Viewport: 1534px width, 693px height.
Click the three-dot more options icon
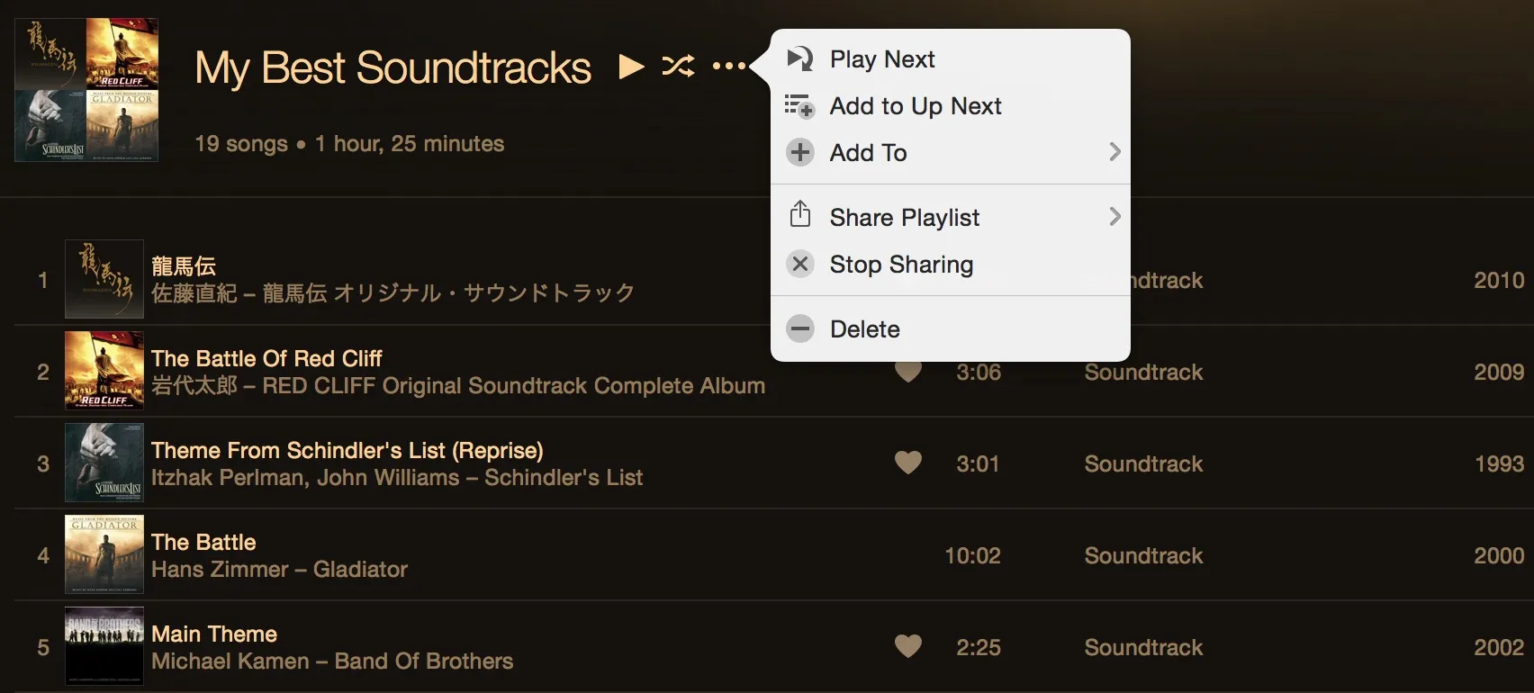tap(728, 66)
